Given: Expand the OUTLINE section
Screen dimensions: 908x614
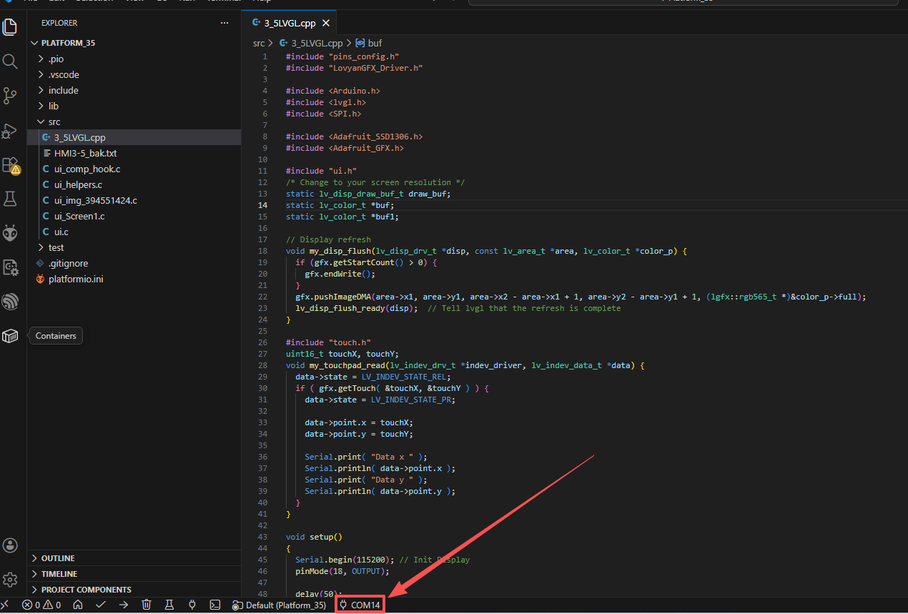Looking at the screenshot, I should [58, 558].
